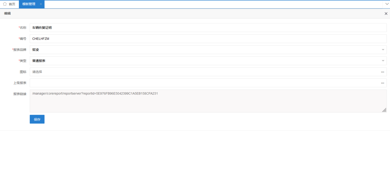
Task: Click the dropdown arrow of the 类型 field
Action: (x=383, y=61)
